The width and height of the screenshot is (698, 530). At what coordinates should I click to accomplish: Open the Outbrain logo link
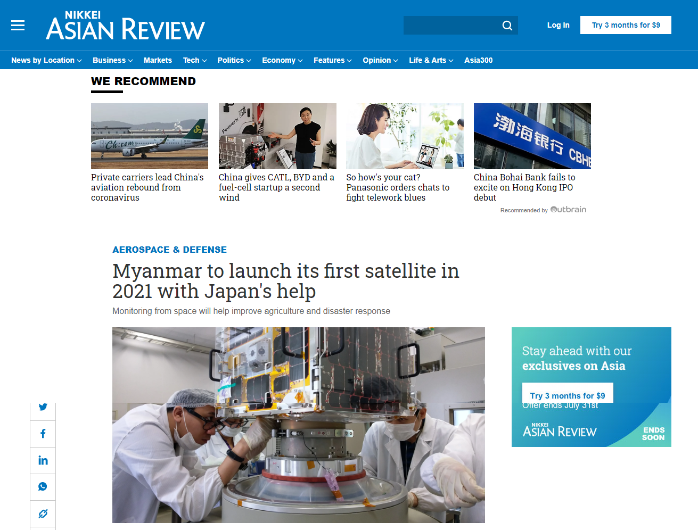568,210
